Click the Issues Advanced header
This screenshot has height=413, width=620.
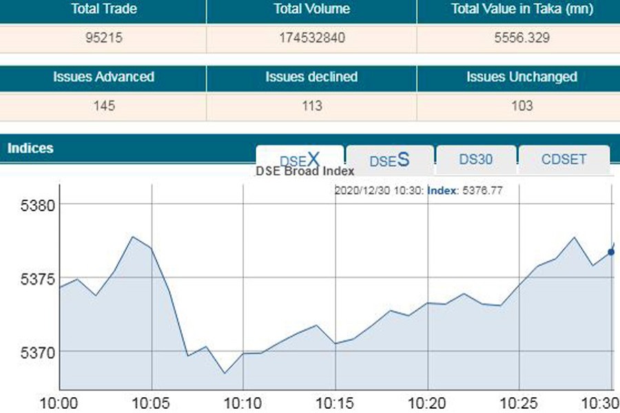pos(103,77)
